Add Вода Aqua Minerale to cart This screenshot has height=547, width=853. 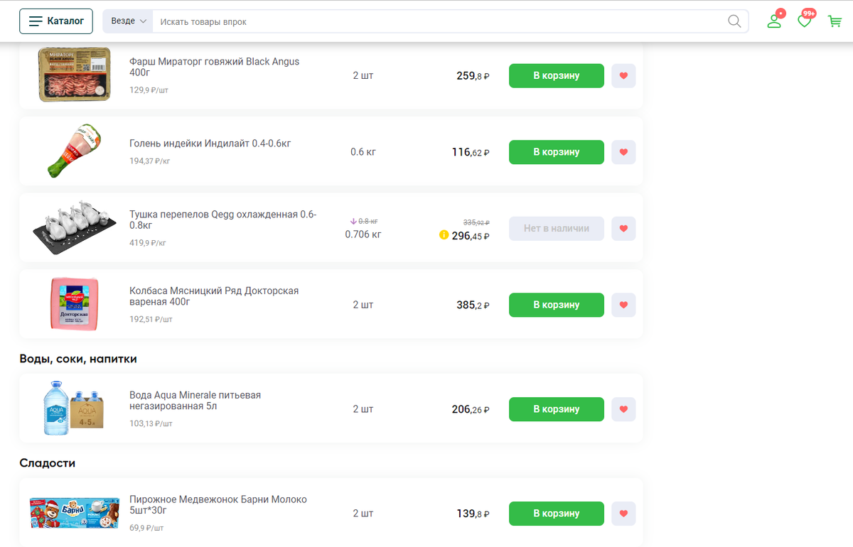pos(557,409)
